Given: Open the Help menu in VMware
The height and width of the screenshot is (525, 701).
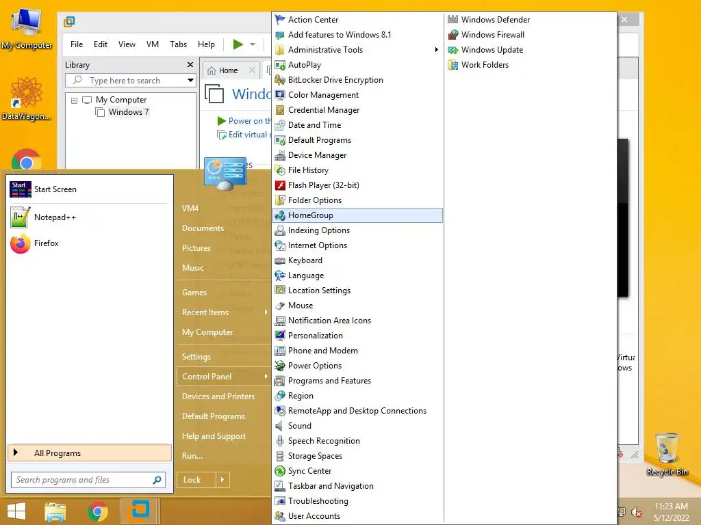Looking at the screenshot, I should (206, 44).
